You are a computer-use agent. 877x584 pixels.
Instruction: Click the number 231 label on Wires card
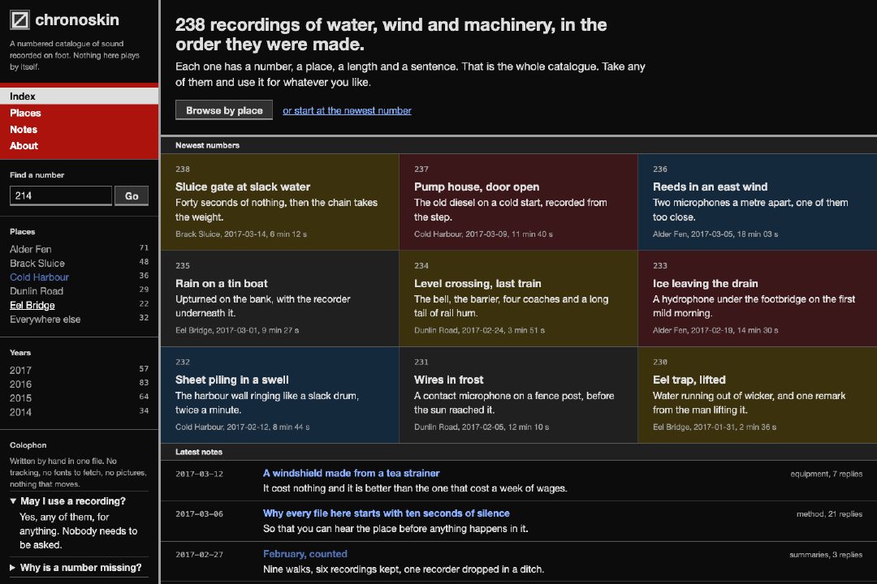click(421, 362)
